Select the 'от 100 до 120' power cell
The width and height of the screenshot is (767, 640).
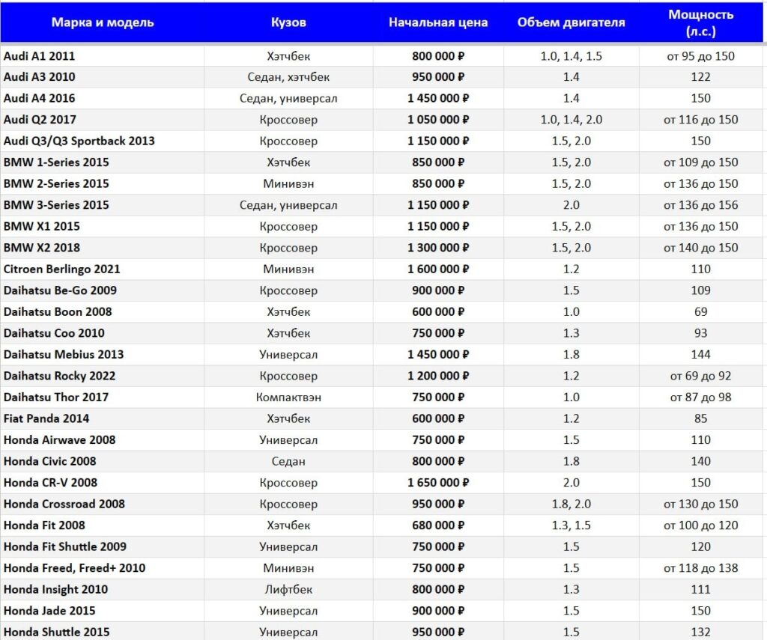click(701, 525)
